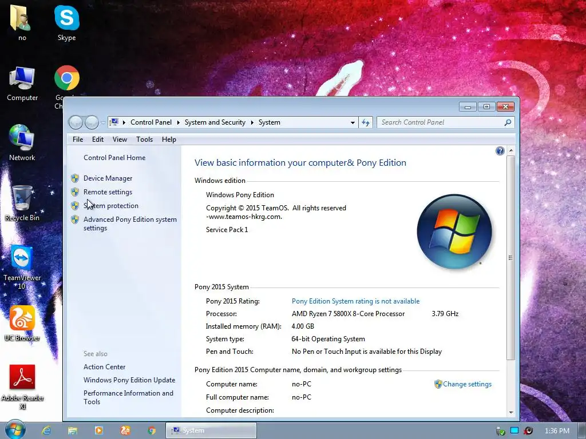586x439 pixels.
Task: Click the 'AMD Ryzen 7 5800X 8-Core Processor' text
Action: point(348,314)
